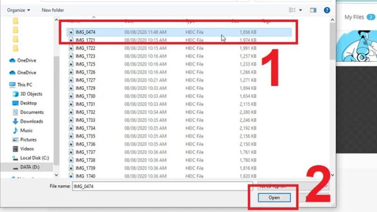The image size is (377, 212).
Task: Select file IMG_1731
Action: point(179,104)
